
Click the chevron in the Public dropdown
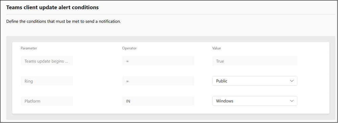(292, 81)
